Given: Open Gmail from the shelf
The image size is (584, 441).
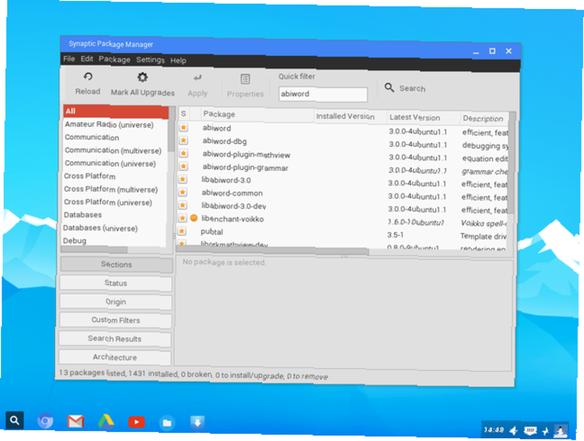Looking at the screenshot, I should click(75, 422).
